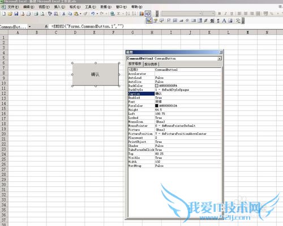Screen dimensions: 283x226
Task: Expand the Name Box dropdown arrow
Action: click(29, 27)
